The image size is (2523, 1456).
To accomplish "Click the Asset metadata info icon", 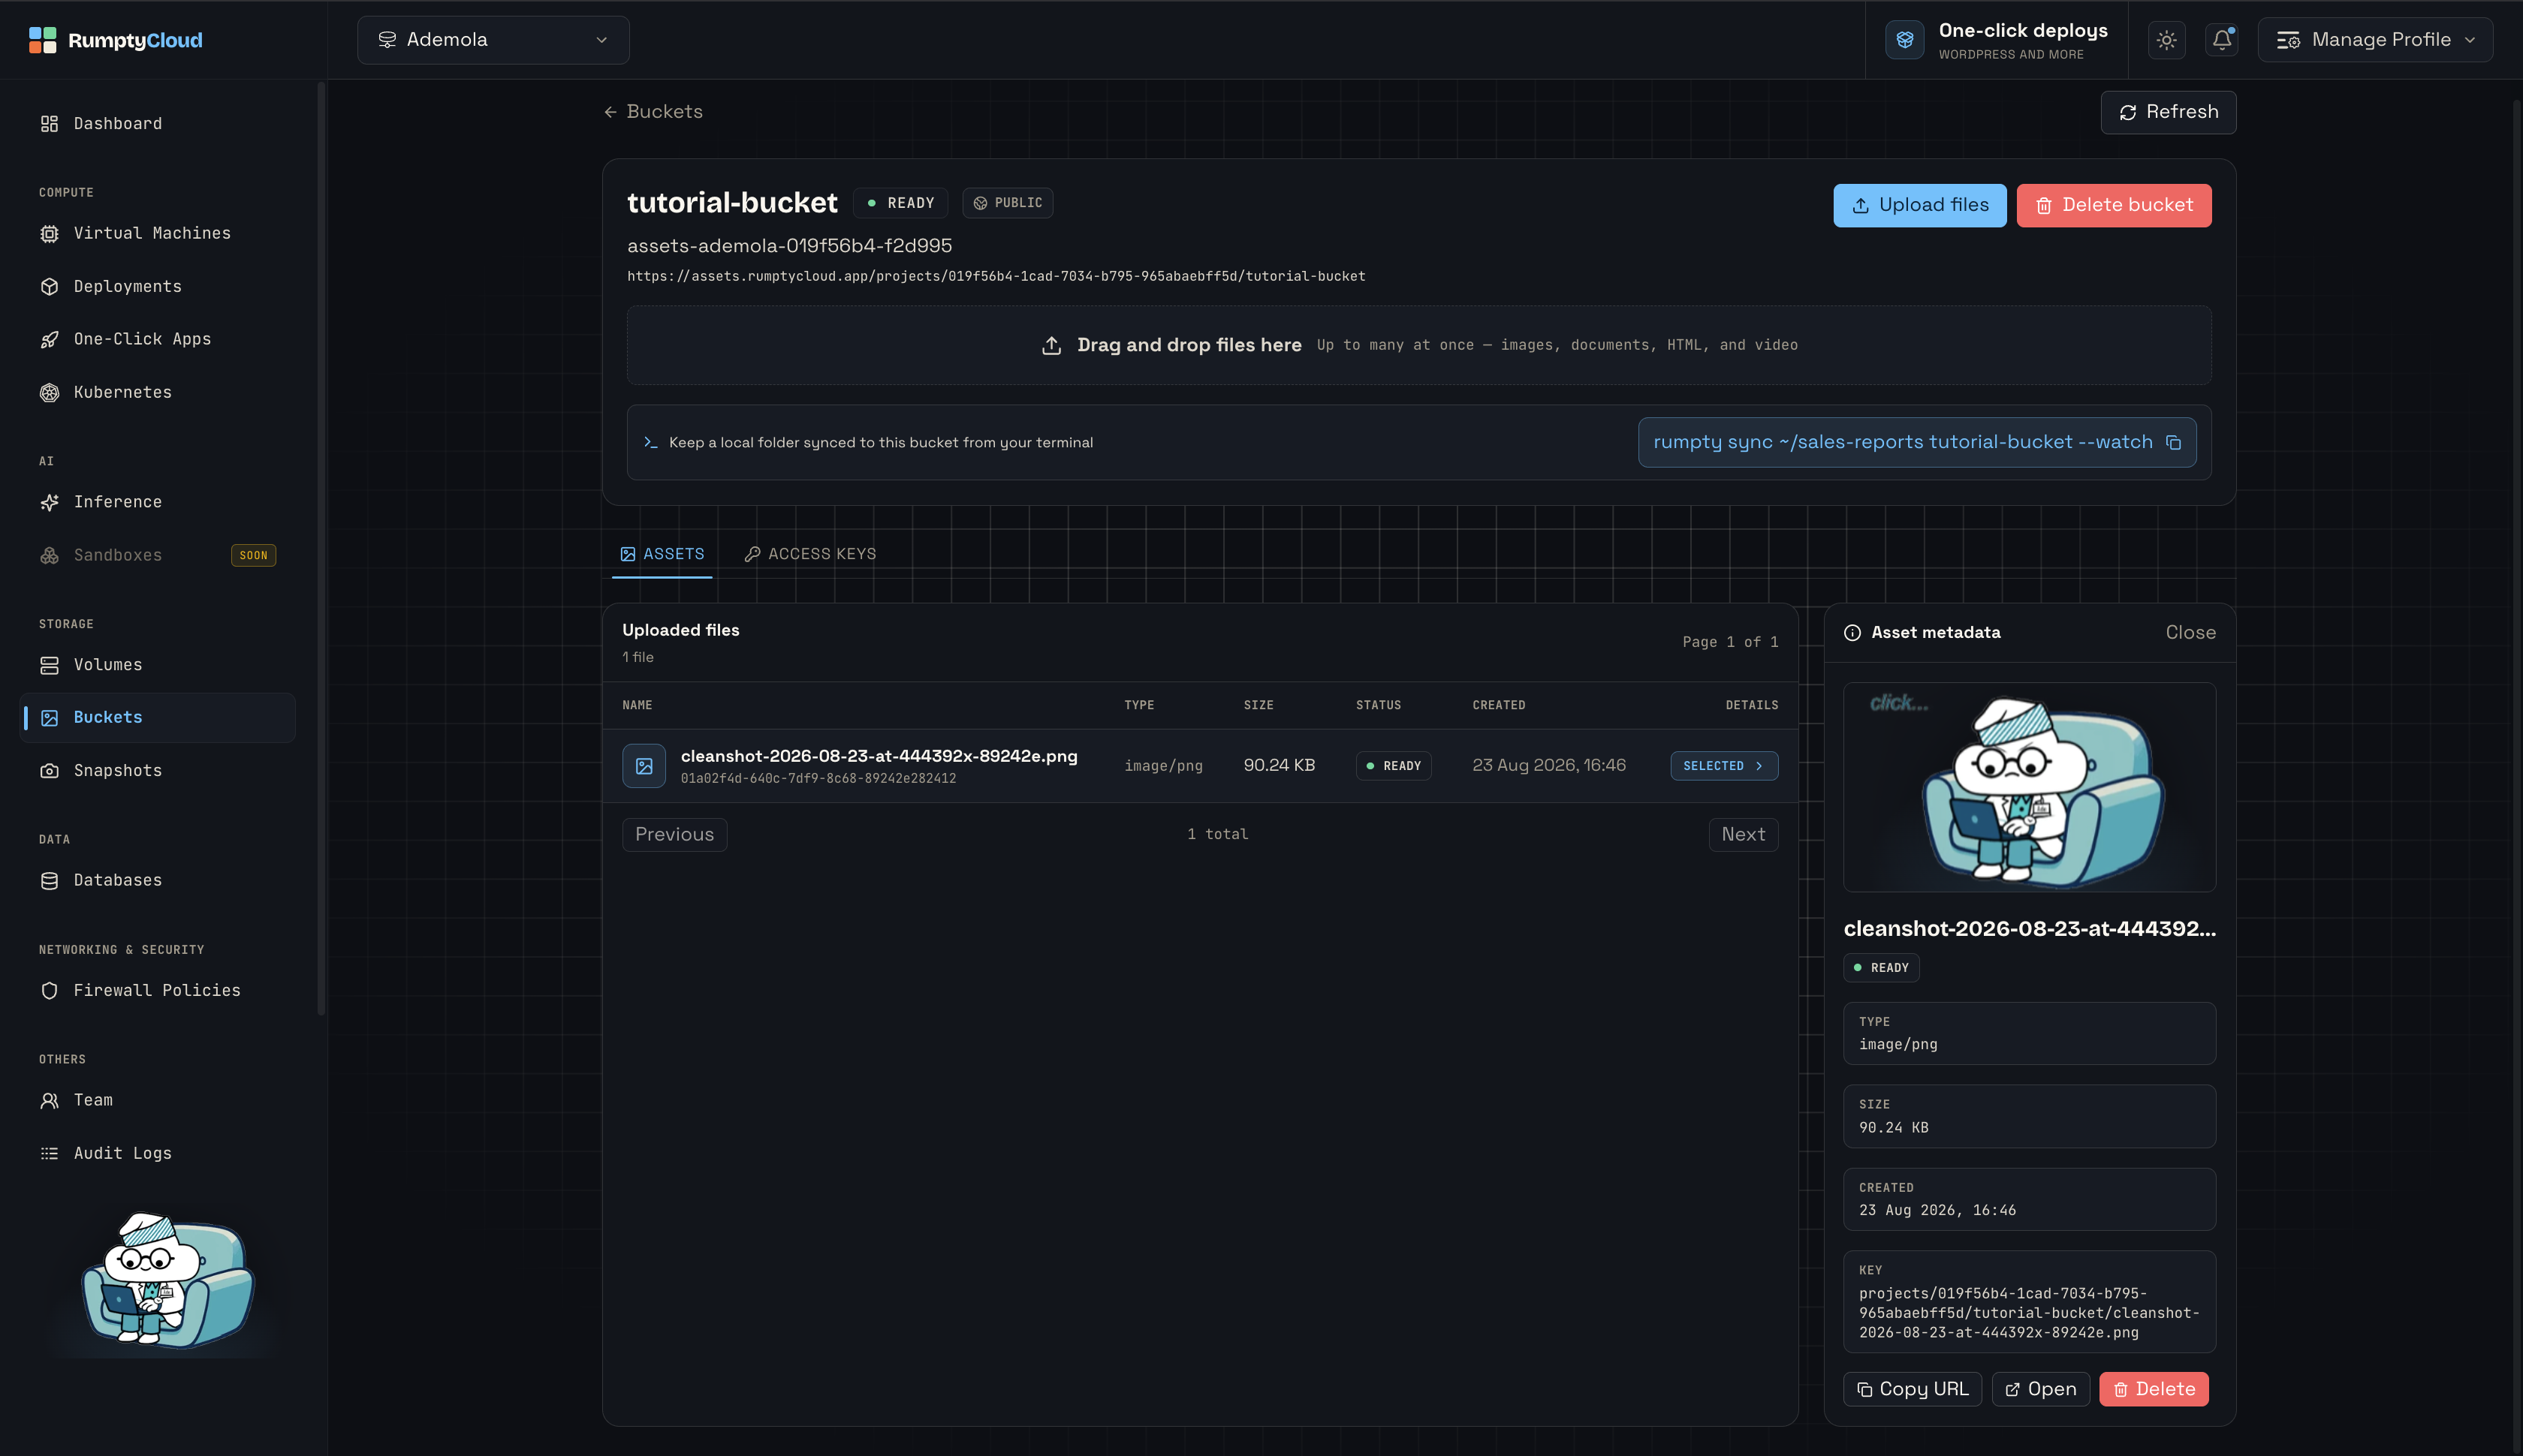I will pyautogui.click(x=1852, y=632).
